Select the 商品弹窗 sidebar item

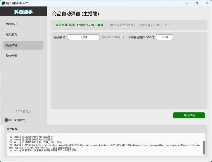[23, 45]
